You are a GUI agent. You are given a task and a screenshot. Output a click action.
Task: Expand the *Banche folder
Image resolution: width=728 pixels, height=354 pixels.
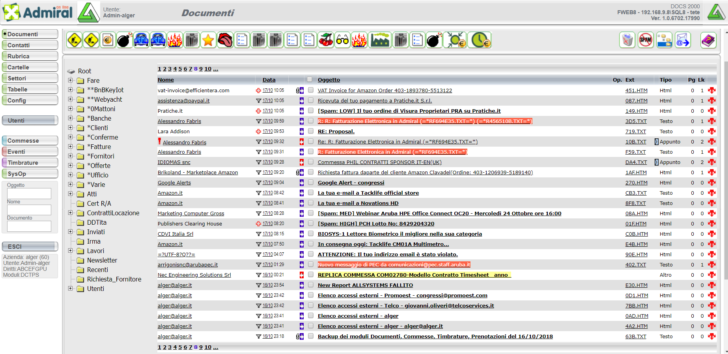(x=70, y=118)
